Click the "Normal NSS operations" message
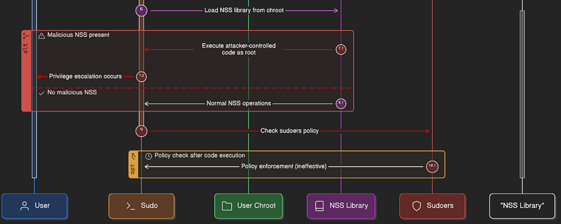 [x=238, y=103]
